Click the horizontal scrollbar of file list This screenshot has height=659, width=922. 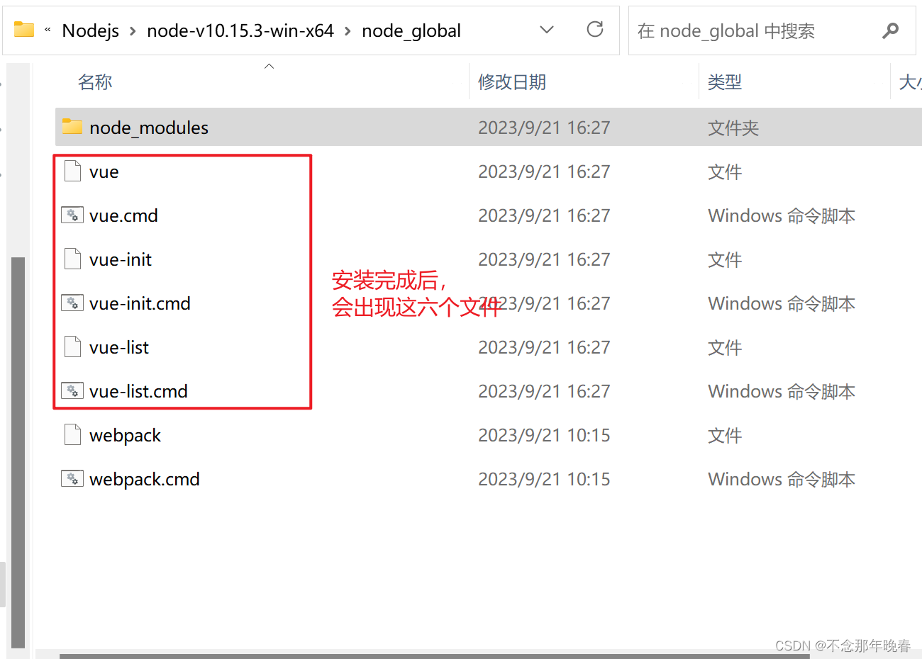tap(434, 655)
